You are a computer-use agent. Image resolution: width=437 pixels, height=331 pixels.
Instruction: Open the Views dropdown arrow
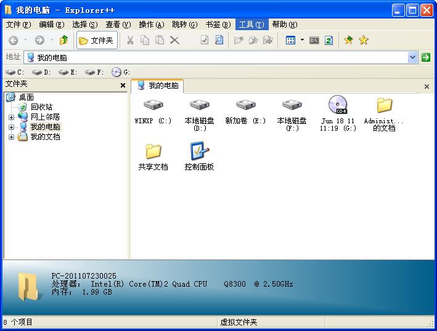pos(303,41)
